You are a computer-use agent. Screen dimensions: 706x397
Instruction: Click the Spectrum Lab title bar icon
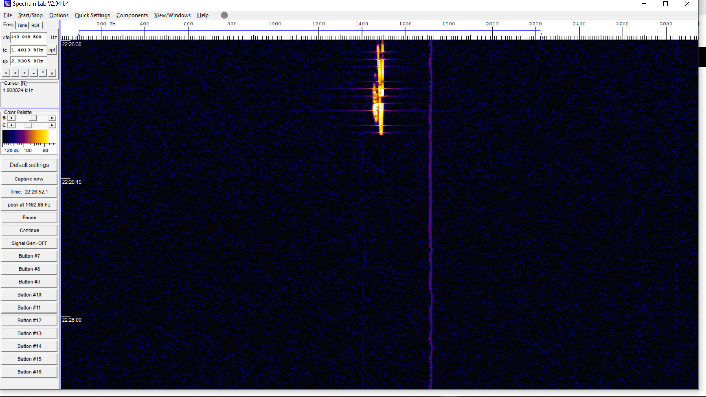tap(7, 4)
